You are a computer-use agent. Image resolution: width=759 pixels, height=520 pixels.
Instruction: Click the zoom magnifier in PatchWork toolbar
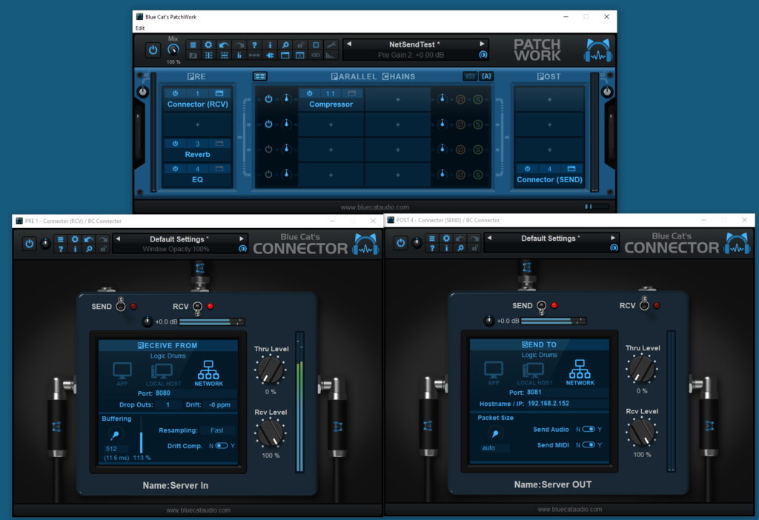coord(285,45)
